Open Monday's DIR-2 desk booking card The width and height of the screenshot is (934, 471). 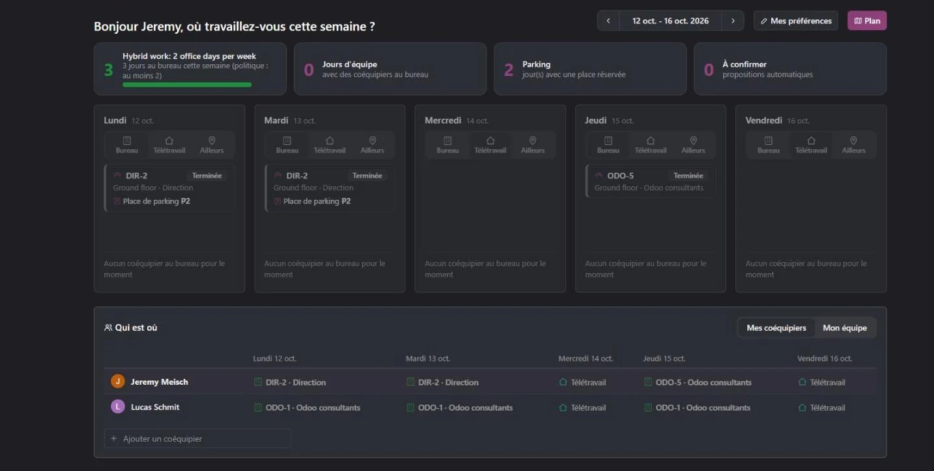tap(170, 188)
